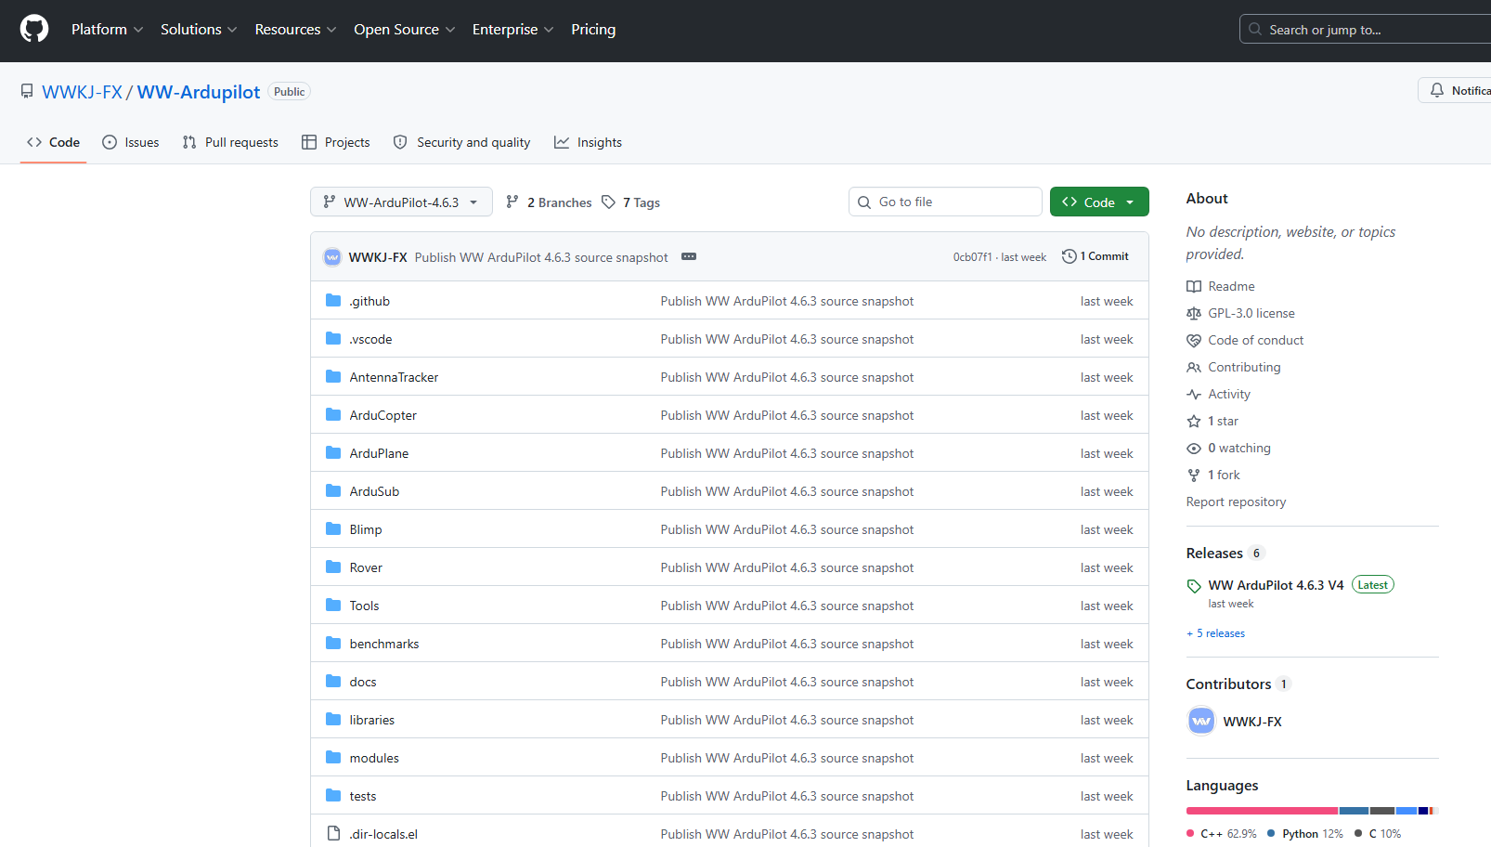The height and width of the screenshot is (847, 1491).
Task: Open the Open Source dropdown menu
Action: [405, 30]
